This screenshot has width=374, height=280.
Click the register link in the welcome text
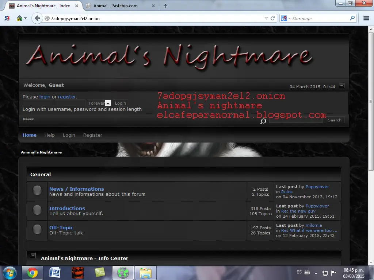(x=67, y=97)
